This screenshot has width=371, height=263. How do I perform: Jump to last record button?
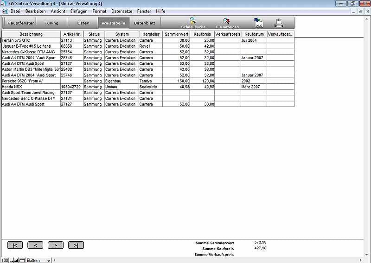click(x=76, y=245)
